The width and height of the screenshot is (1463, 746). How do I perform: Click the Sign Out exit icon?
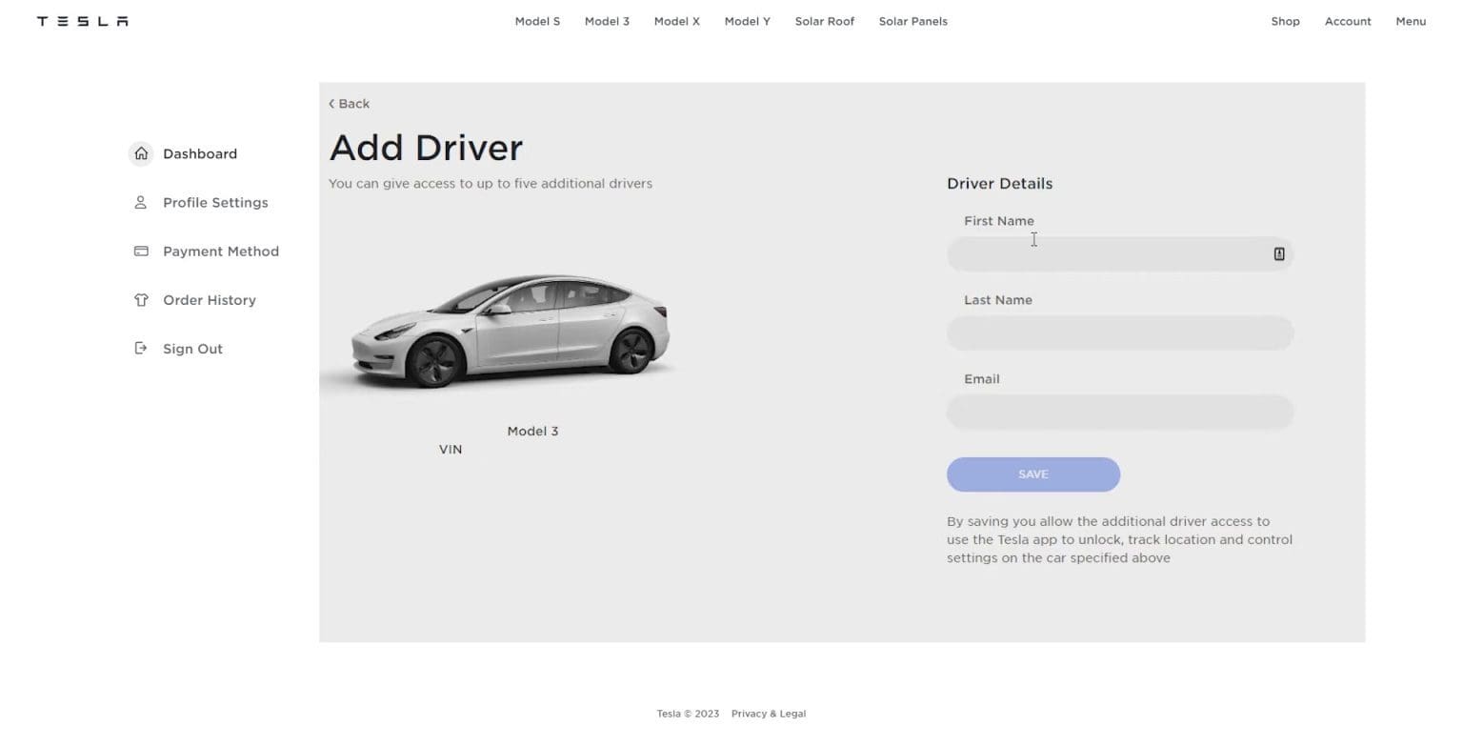(x=141, y=348)
